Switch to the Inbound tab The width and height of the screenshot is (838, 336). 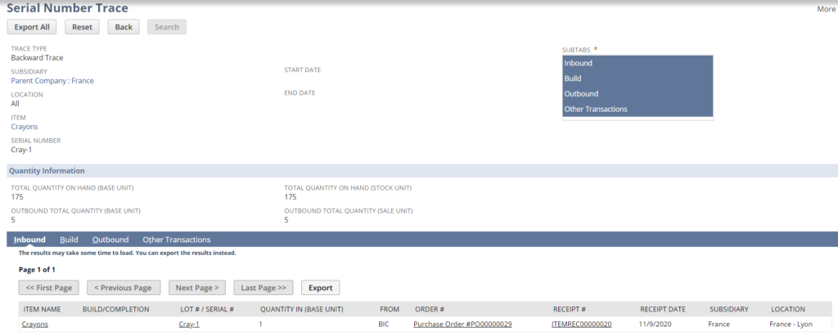29,240
